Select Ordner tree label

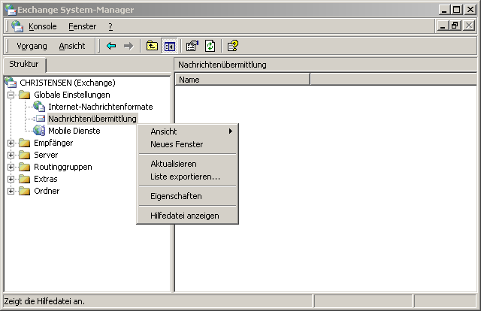tap(47, 191)
